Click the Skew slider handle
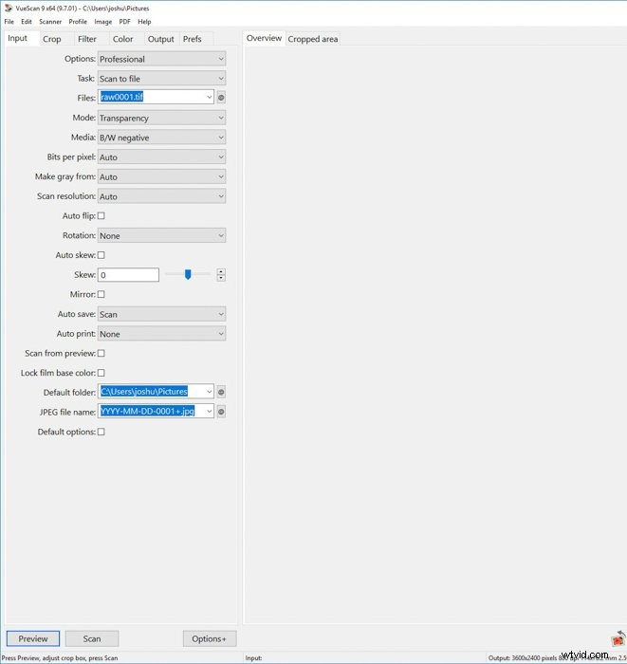The width and height of the screenshot is (627, 664). coord(188,274)
